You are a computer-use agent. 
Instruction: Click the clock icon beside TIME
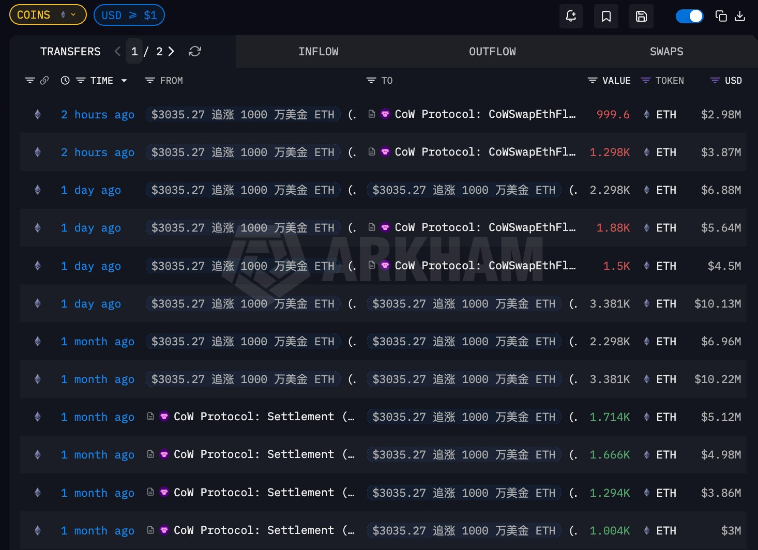click(x=65, y=81)
